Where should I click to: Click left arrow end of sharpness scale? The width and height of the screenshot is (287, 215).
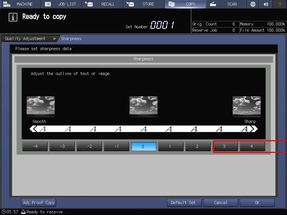pyautogui.click(x=33, y=129)
